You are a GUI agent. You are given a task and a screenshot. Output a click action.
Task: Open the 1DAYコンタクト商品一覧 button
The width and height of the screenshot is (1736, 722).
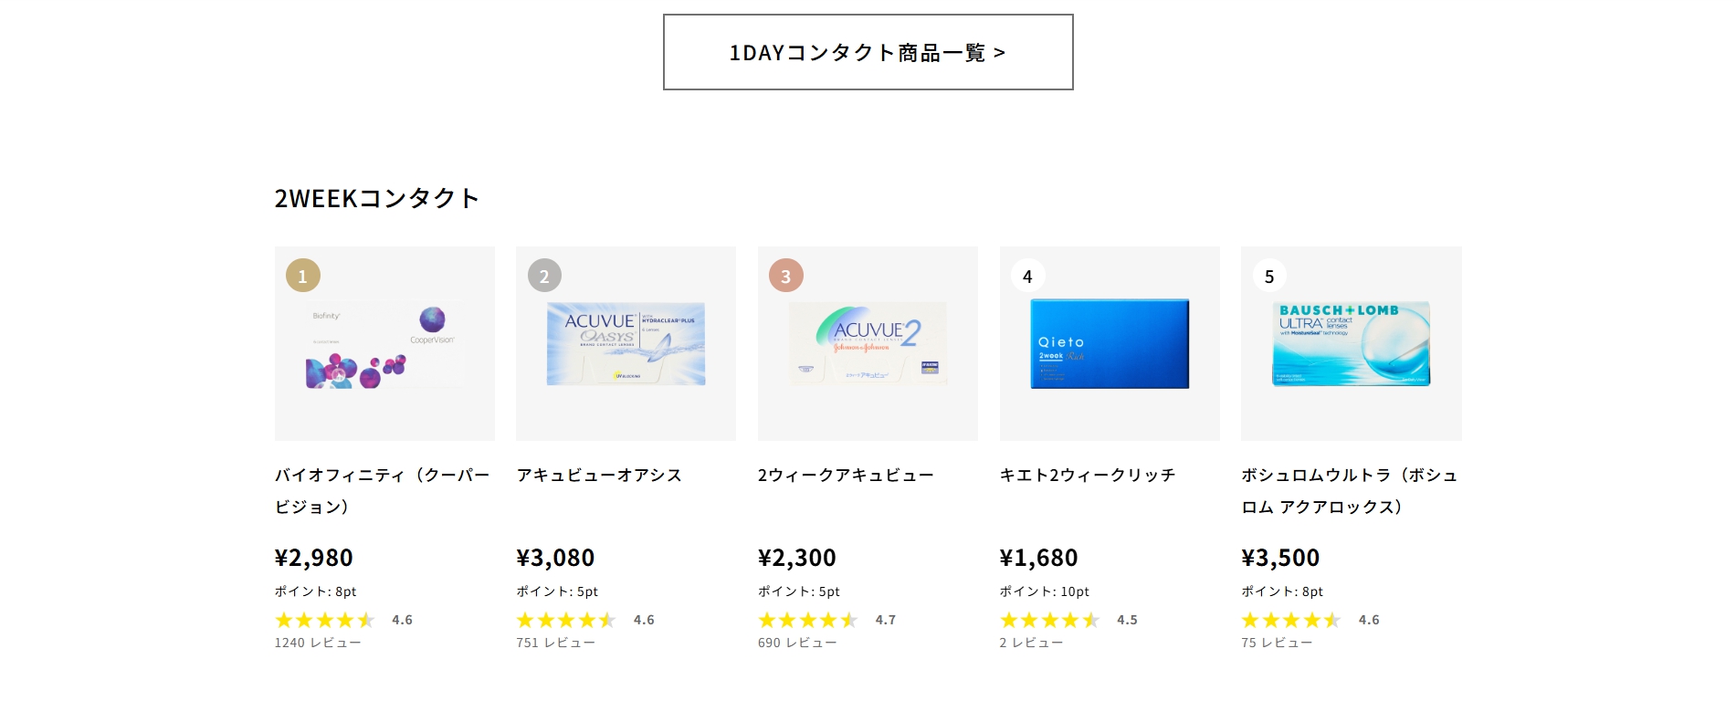pyautogui.click(x=868, y=52)
